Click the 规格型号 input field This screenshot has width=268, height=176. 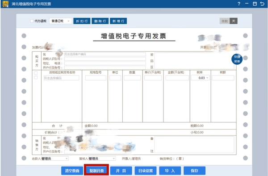pos(96,78)
